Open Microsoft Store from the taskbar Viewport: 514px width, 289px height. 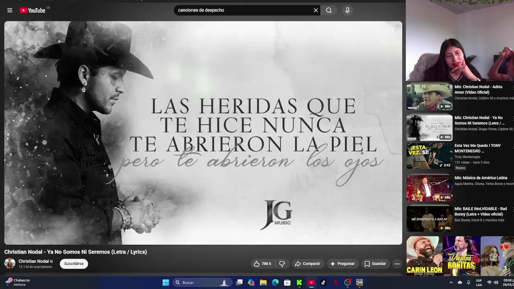click(287, 283)
